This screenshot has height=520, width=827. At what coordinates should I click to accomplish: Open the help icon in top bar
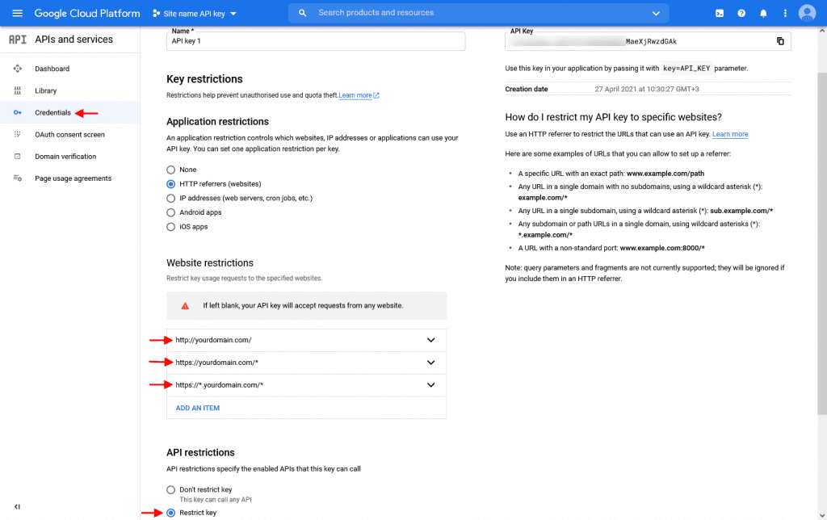(x=740, y=13)
